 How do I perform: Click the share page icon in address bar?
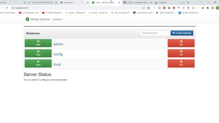pyautogui.click(x=144, y=8)
